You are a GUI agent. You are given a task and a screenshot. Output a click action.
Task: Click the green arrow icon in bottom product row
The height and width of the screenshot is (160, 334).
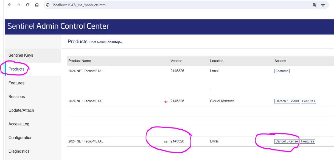pos(166,142)
